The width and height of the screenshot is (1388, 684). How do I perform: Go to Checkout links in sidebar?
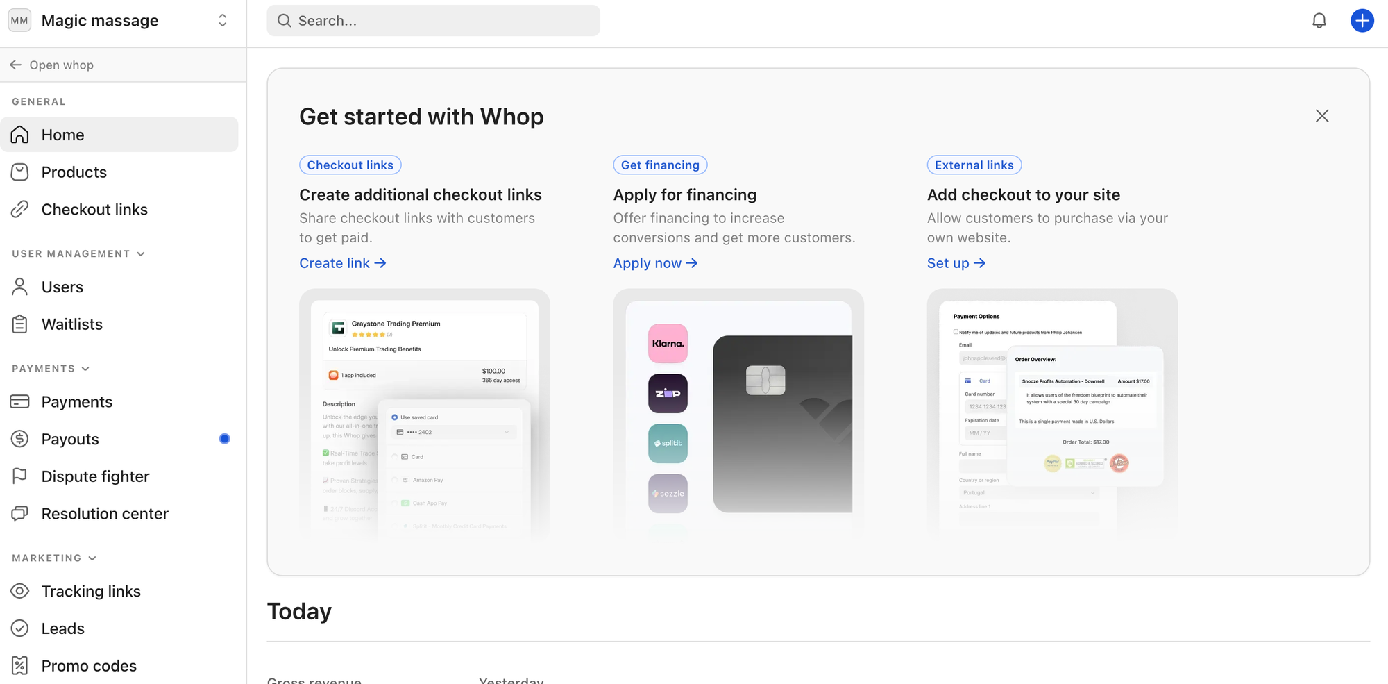(x=119, y=210)
